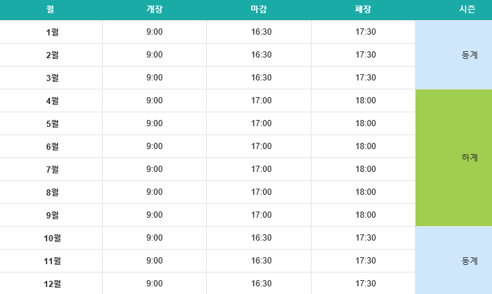The height and width of the screenshot is (294, 492).
Task: Click the 폐장 column header
Action: pyautogui.click(x=363, y=10)
